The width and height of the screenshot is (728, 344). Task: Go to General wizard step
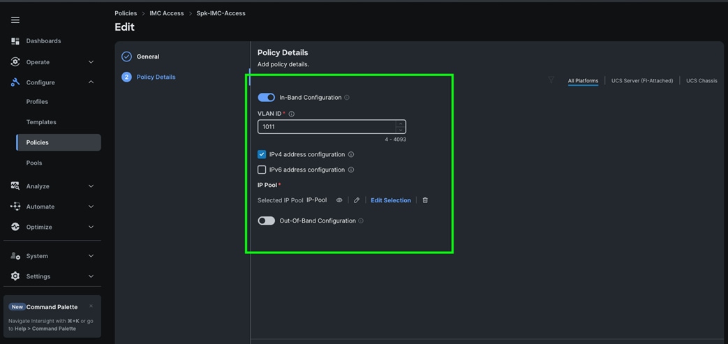click(x=148, y=57)
